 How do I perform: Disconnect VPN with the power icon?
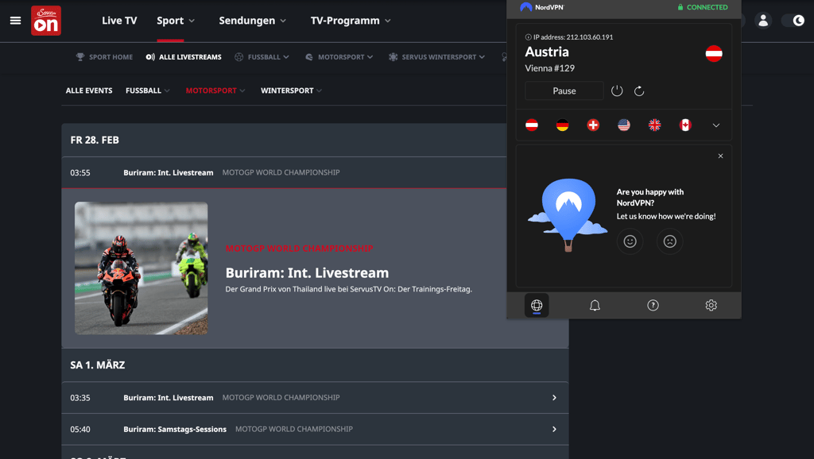pyautogui.click(x=617, y=91)
